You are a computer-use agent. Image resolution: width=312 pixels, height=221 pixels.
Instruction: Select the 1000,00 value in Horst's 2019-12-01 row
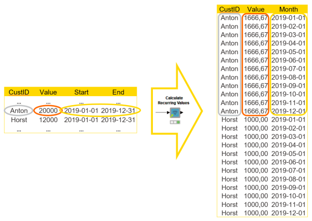(256, 213)
